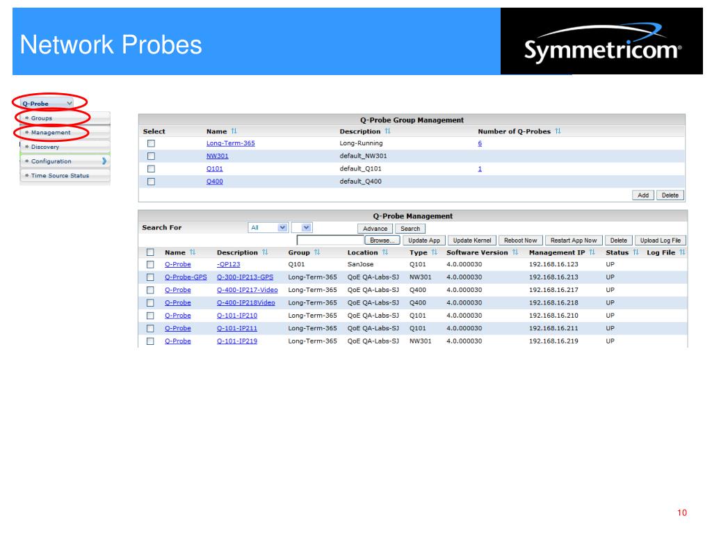Sort probes by Location arrows
Viewport: 712px width, 534px height.
pyautogui.click(x=385, y=252)
